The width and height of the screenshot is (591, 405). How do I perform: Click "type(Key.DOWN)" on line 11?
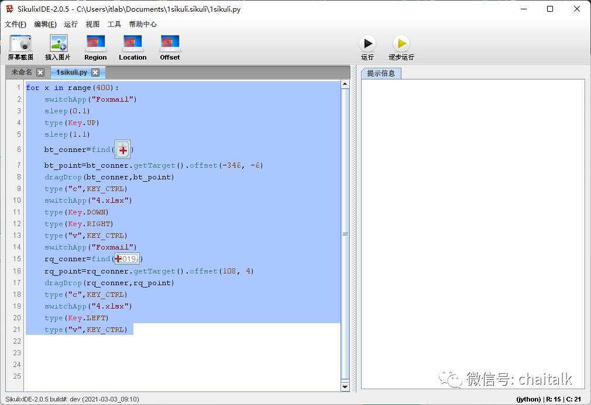click(77, 212)
